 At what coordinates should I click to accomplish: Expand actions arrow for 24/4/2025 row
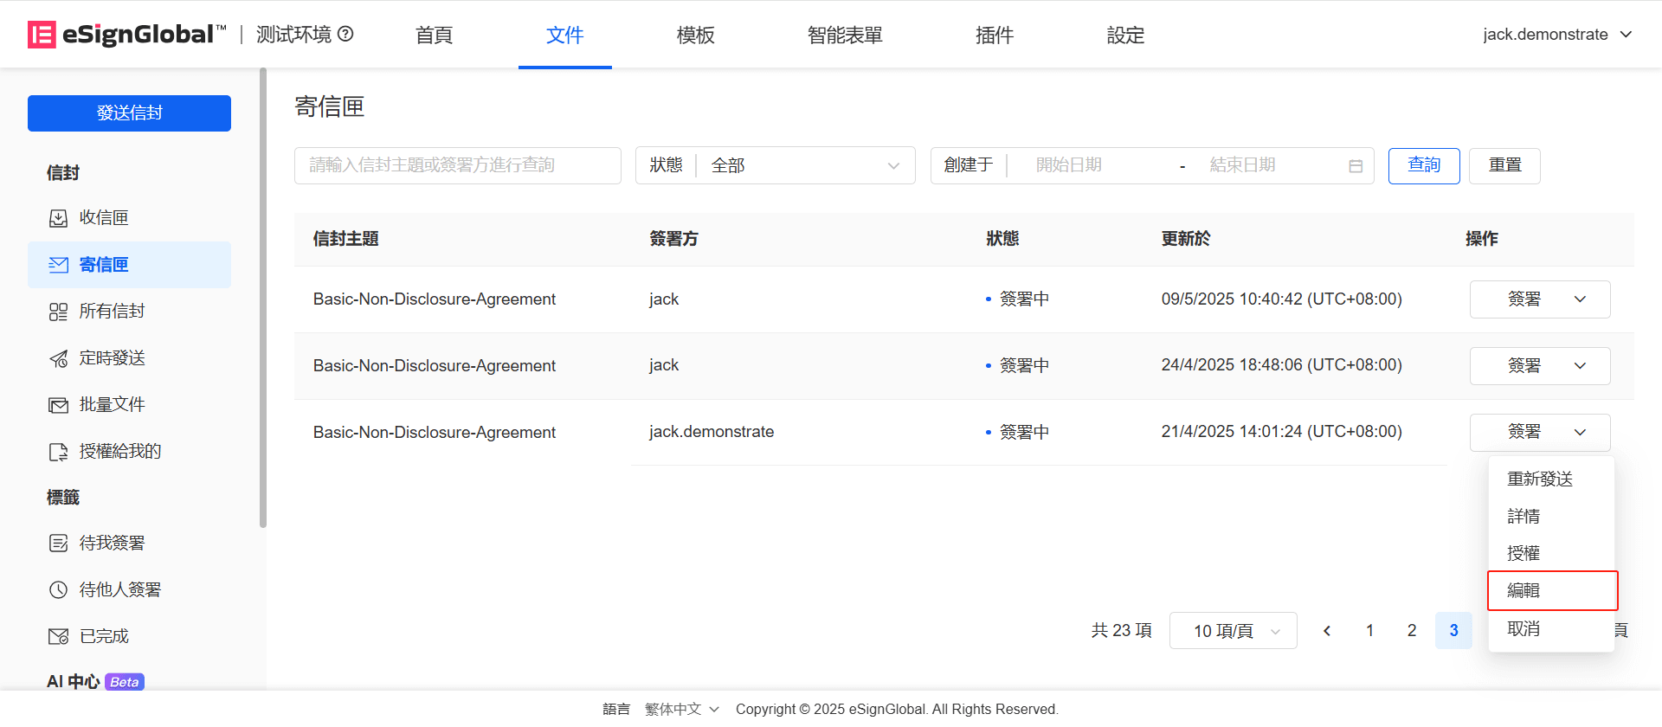coord(1580,366)
